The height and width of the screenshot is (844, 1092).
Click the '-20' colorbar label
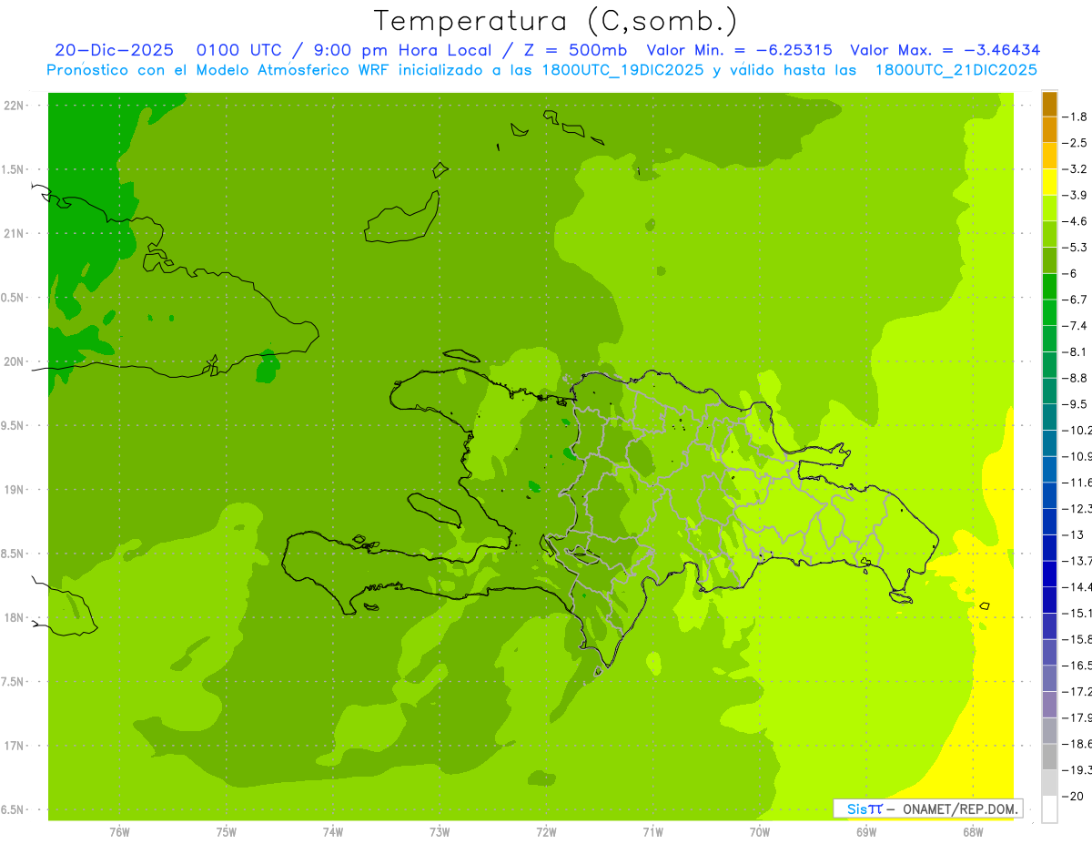coord(1073,796)
